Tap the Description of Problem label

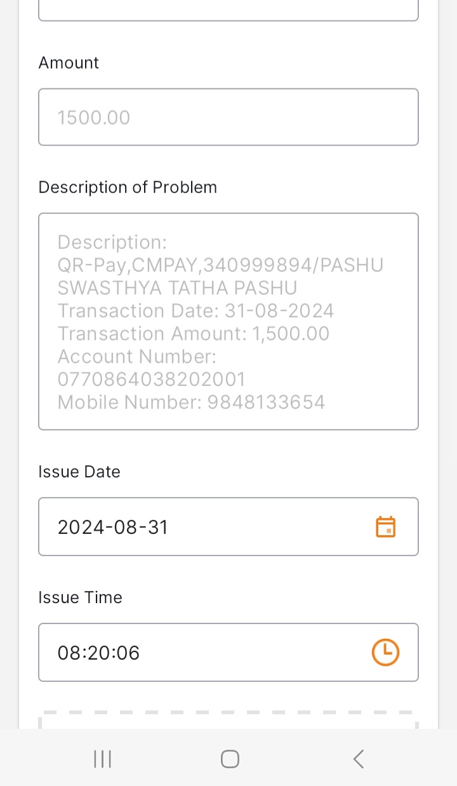[x=128, y=187]
